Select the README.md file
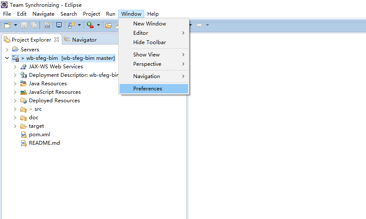This screenshot has height=219, width=366. coord(44,143)
